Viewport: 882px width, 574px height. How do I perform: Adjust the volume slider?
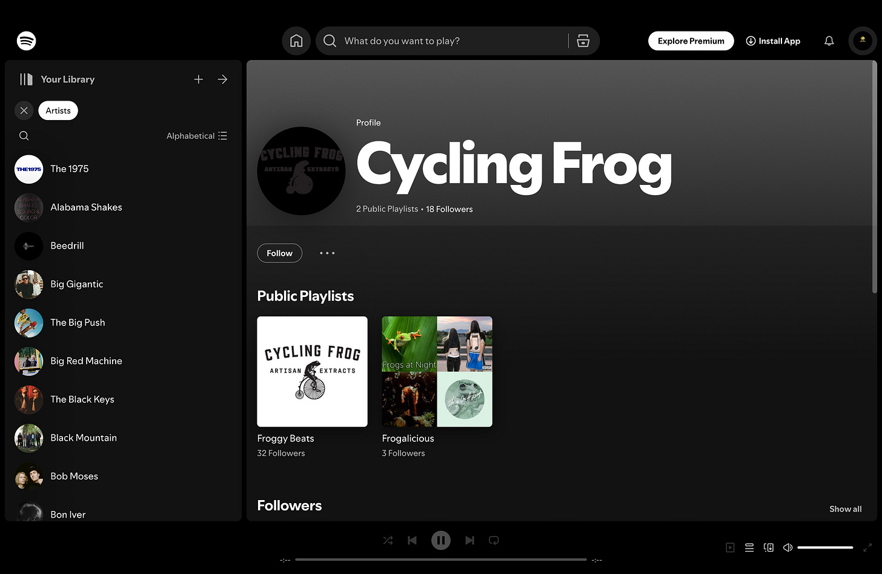pyautogui.click(x=825, y=547)
